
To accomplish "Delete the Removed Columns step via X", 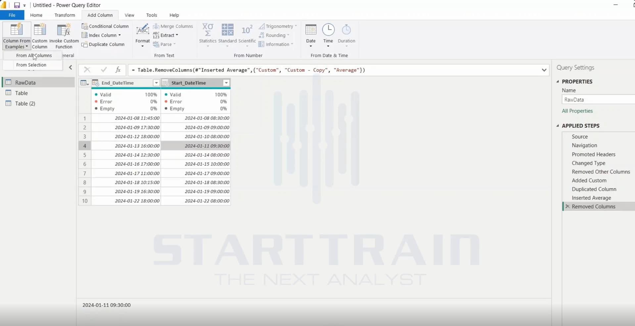I will tap(567, 206).
